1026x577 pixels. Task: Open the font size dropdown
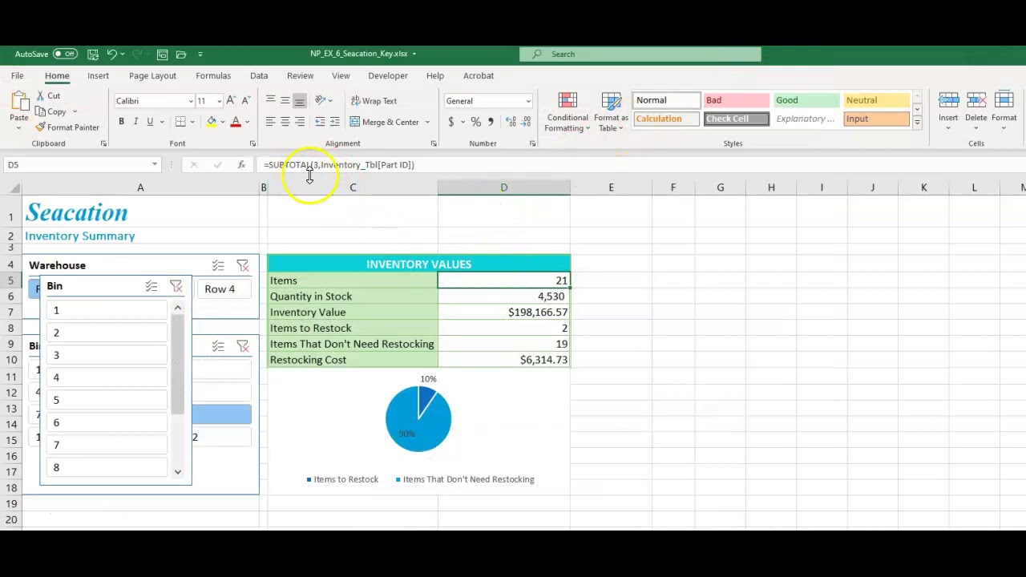click(x=219, y=101)
